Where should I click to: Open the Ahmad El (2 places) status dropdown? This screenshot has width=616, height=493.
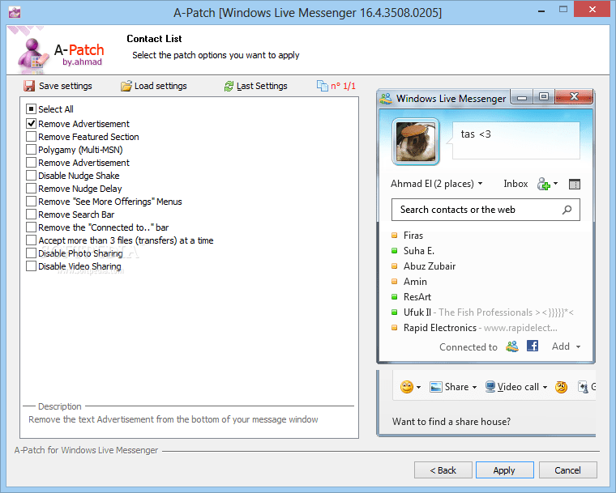pos(480,184)
